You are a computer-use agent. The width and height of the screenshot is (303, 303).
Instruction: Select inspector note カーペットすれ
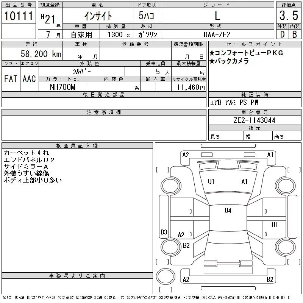pos(27,153)
